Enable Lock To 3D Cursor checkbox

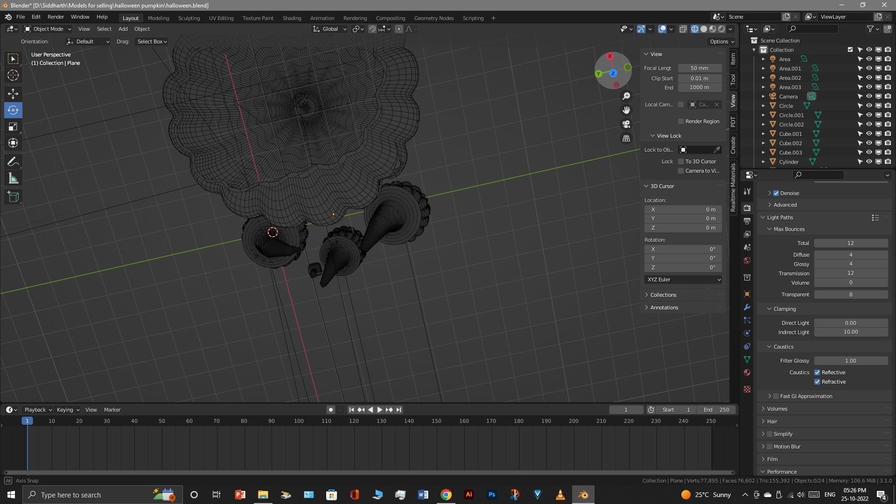pyautogui.click(x=681, y=161)
